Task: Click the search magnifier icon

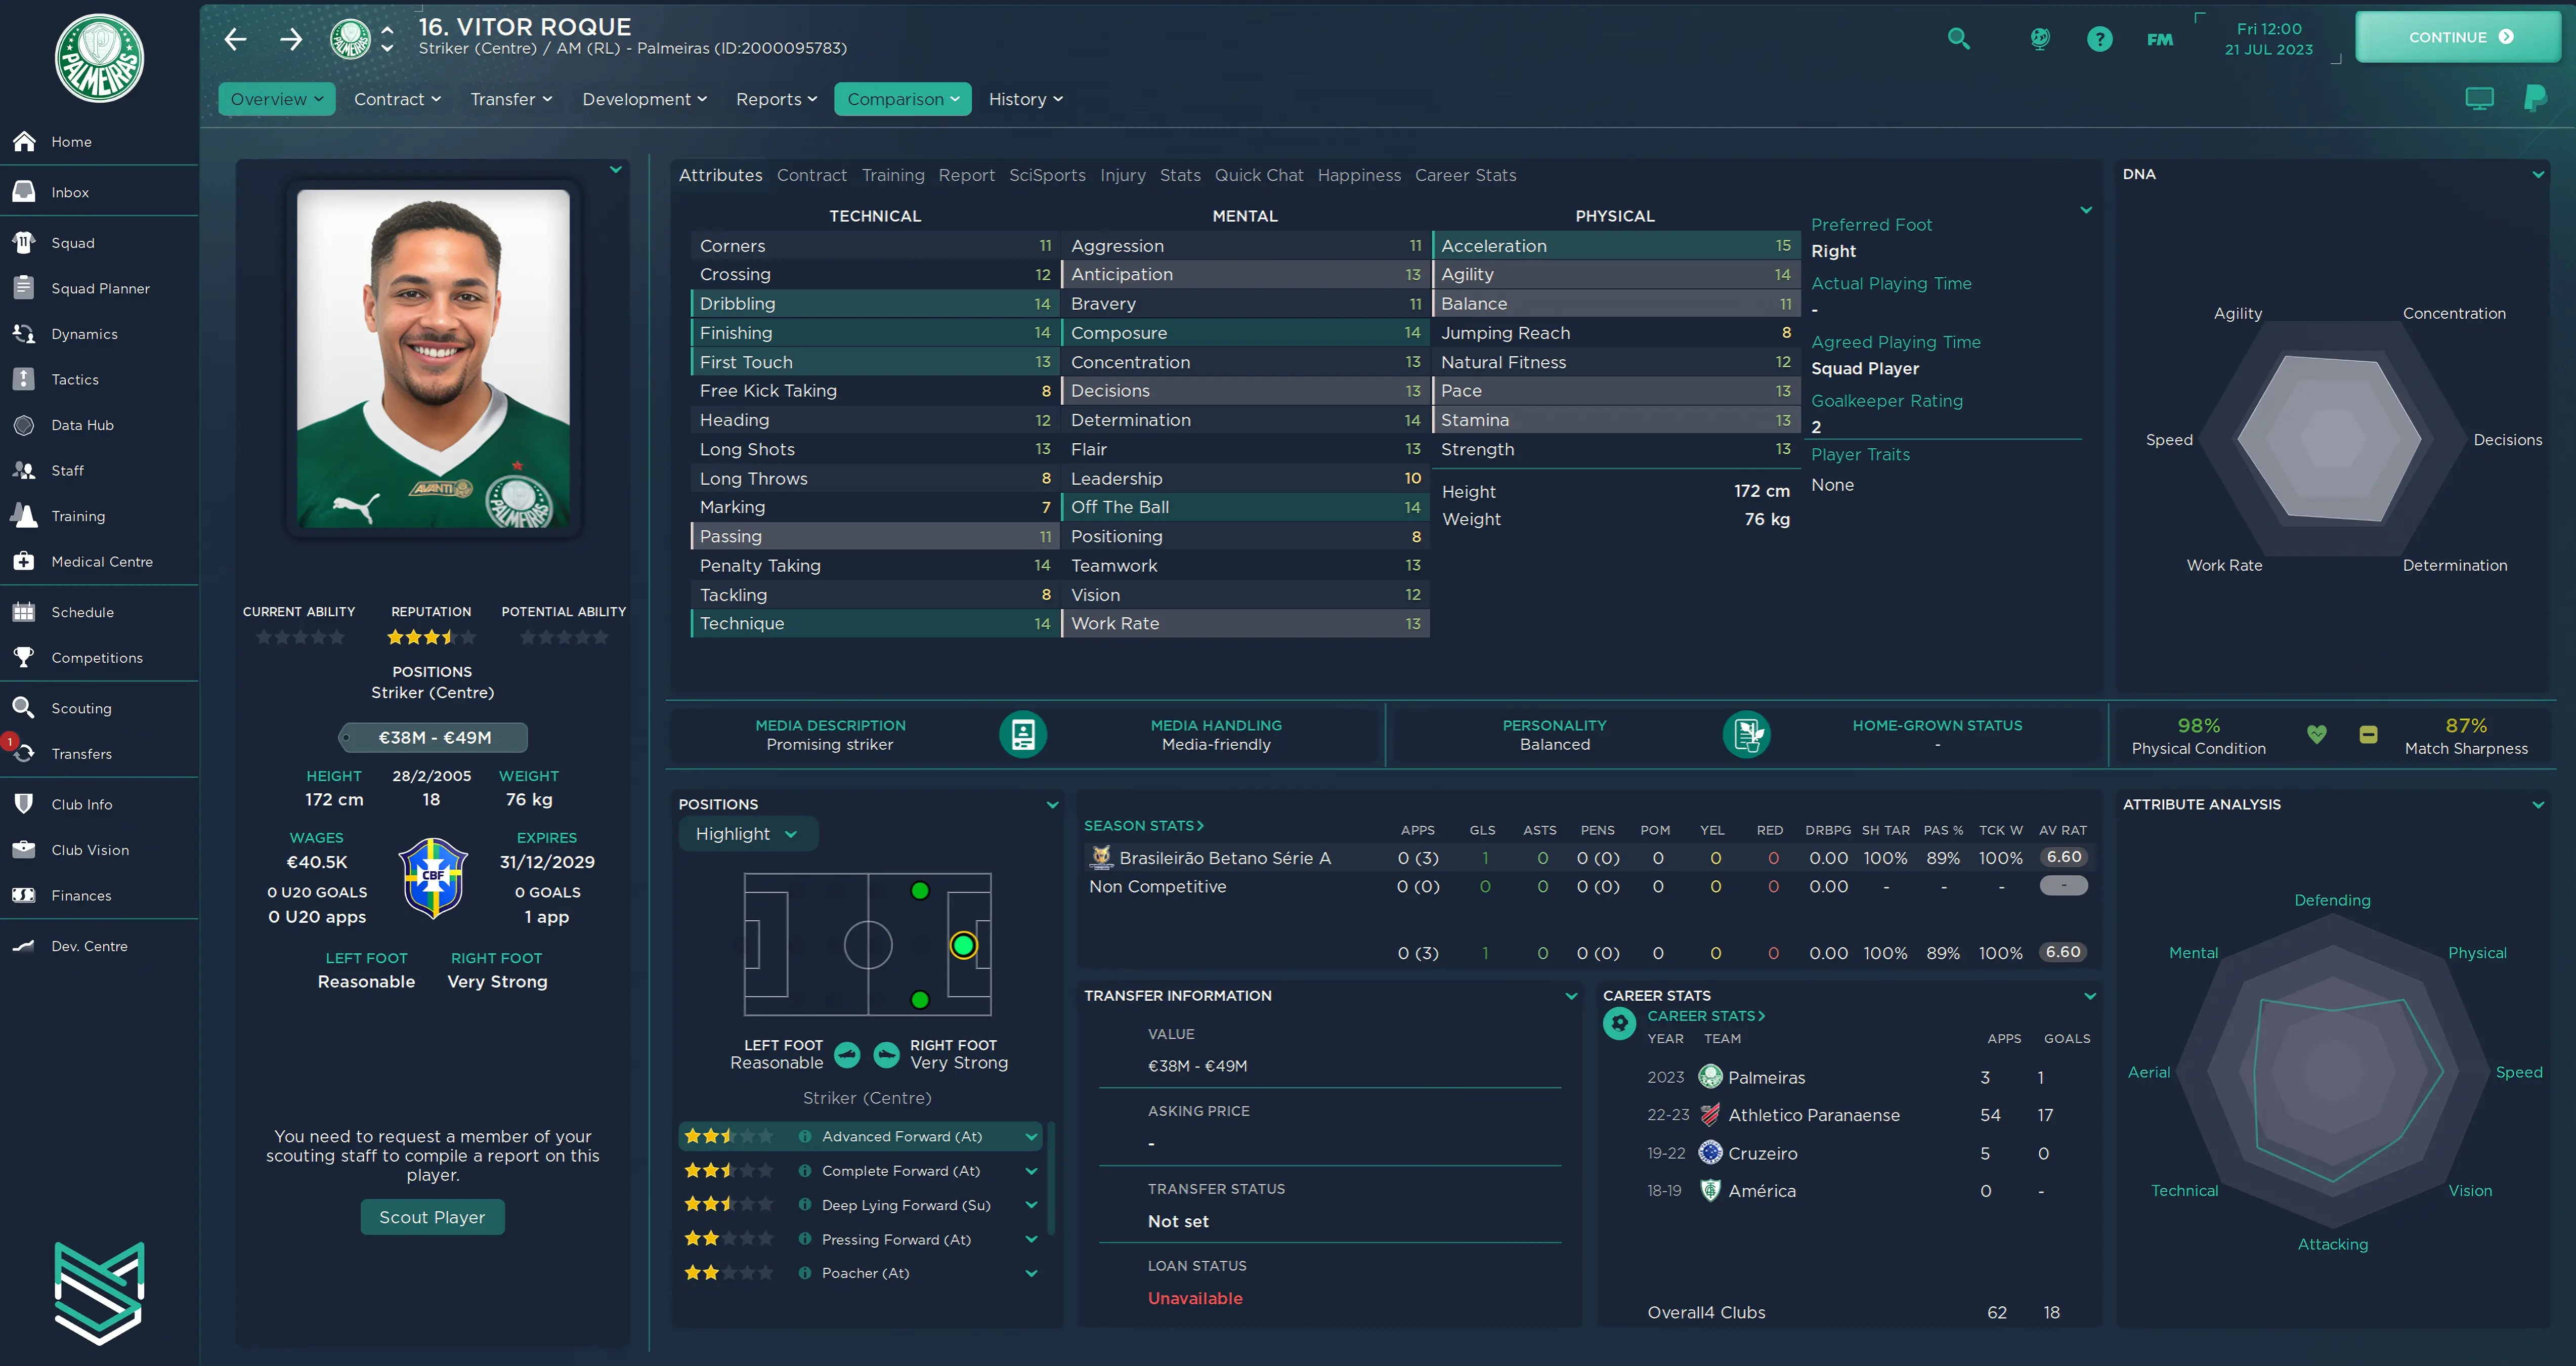Action: pos(1958,39)
